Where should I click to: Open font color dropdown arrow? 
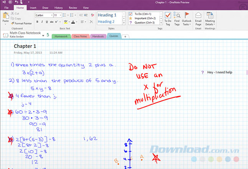pyautogui.click(x=77, y=22)
